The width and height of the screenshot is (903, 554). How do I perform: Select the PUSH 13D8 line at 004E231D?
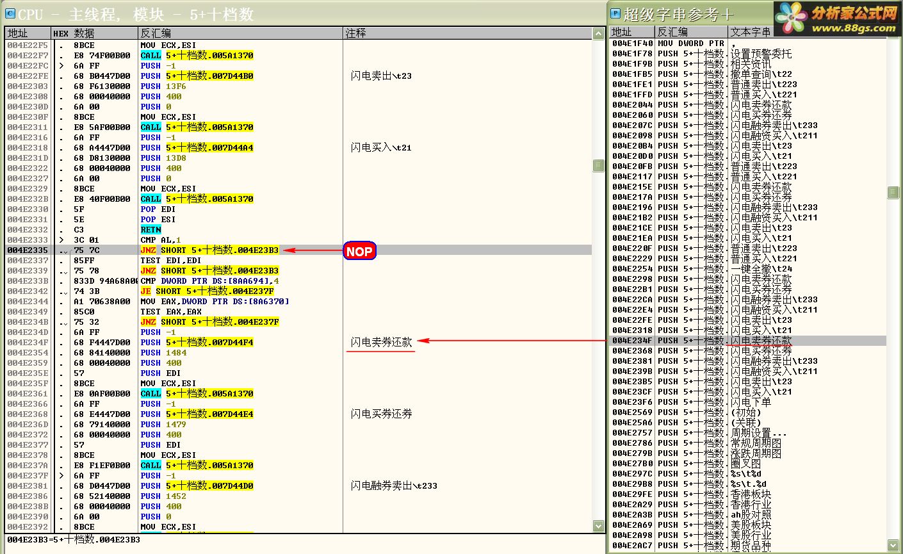[x=298, y=158]
